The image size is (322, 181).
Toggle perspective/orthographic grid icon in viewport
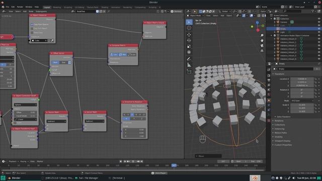coord(262,50)
